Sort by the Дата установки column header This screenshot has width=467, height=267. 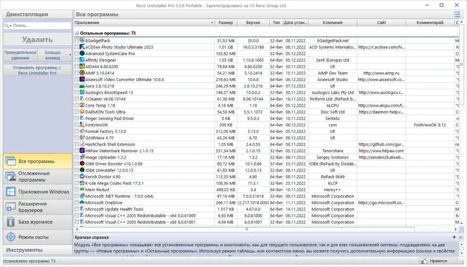click(295, 23)
